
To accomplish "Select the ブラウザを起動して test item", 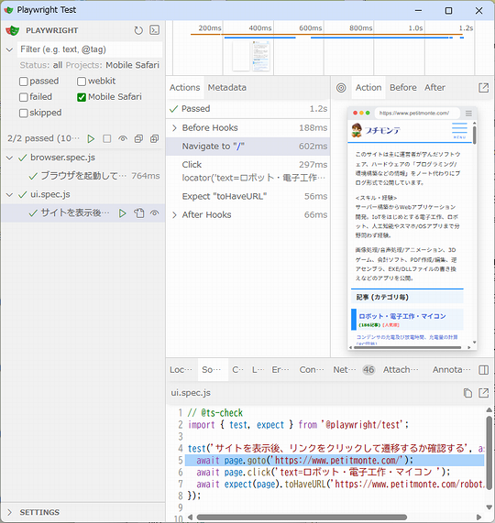I will point(83,176).
